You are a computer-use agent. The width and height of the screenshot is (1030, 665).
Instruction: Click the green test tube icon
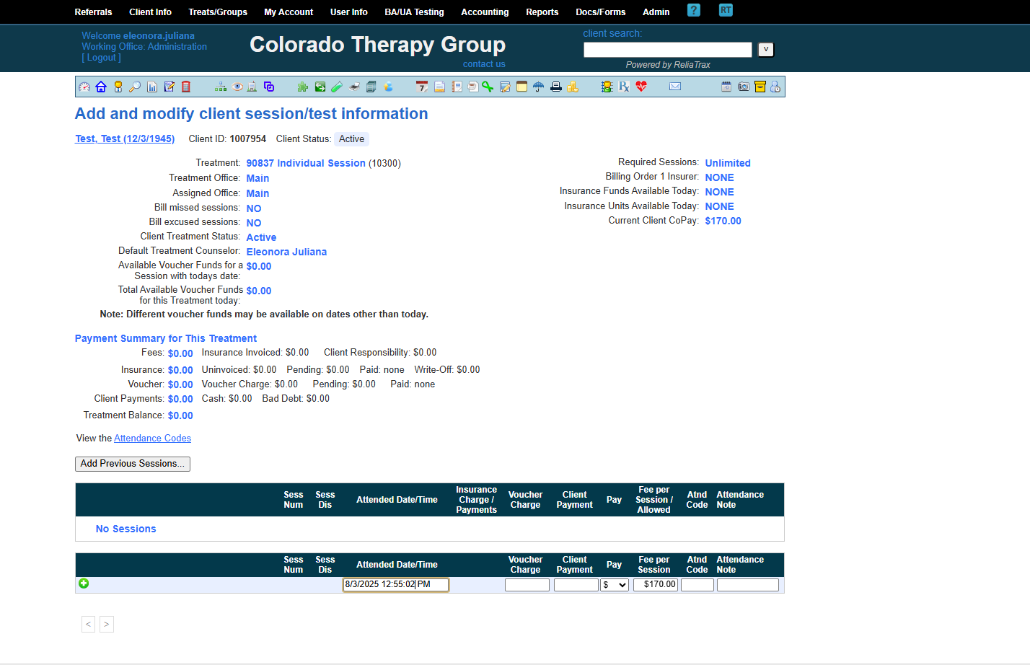(x=337, y=87)
